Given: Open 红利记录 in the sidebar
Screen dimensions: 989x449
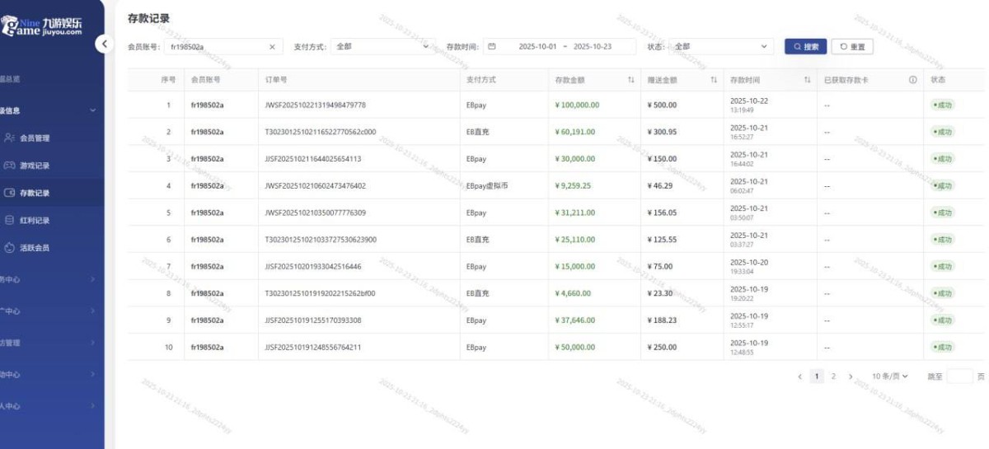Looking at the screenshot, I should coord(35,220).
